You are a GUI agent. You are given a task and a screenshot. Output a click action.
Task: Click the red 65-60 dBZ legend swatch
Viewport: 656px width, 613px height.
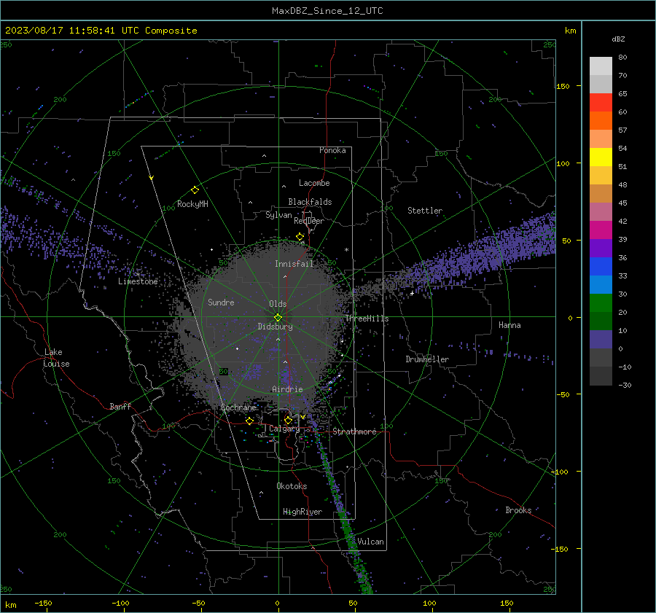click(601, 103)
